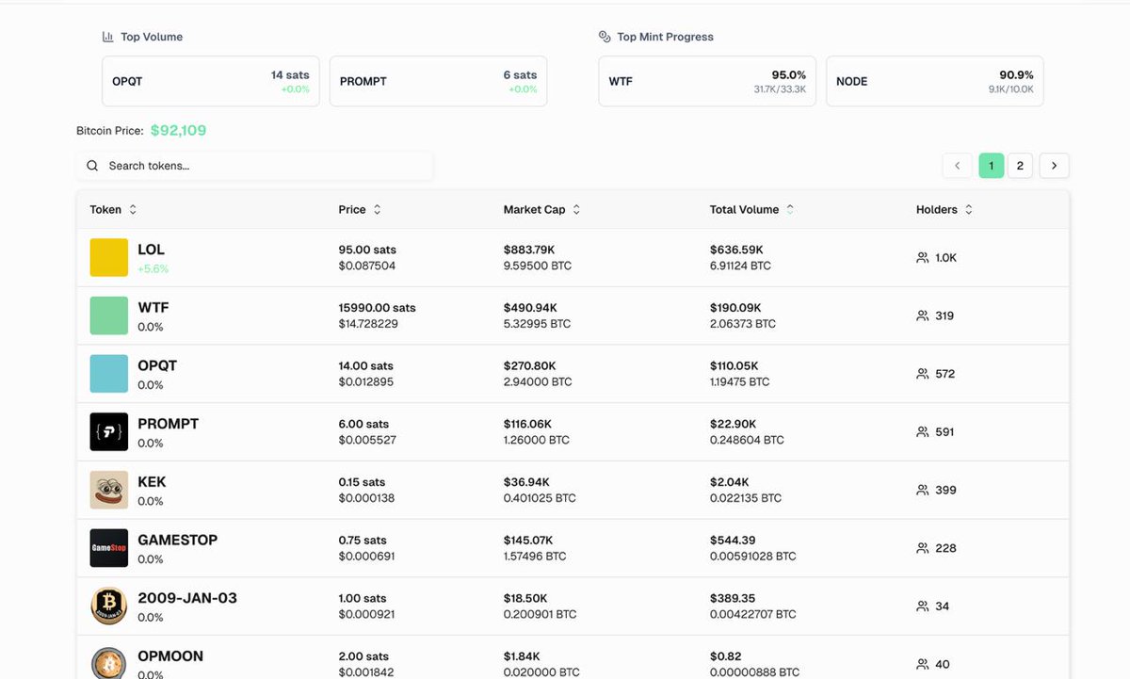Click the search magnifier icon
This screenshot has width=1130, height=679.
tap(92, 166)
